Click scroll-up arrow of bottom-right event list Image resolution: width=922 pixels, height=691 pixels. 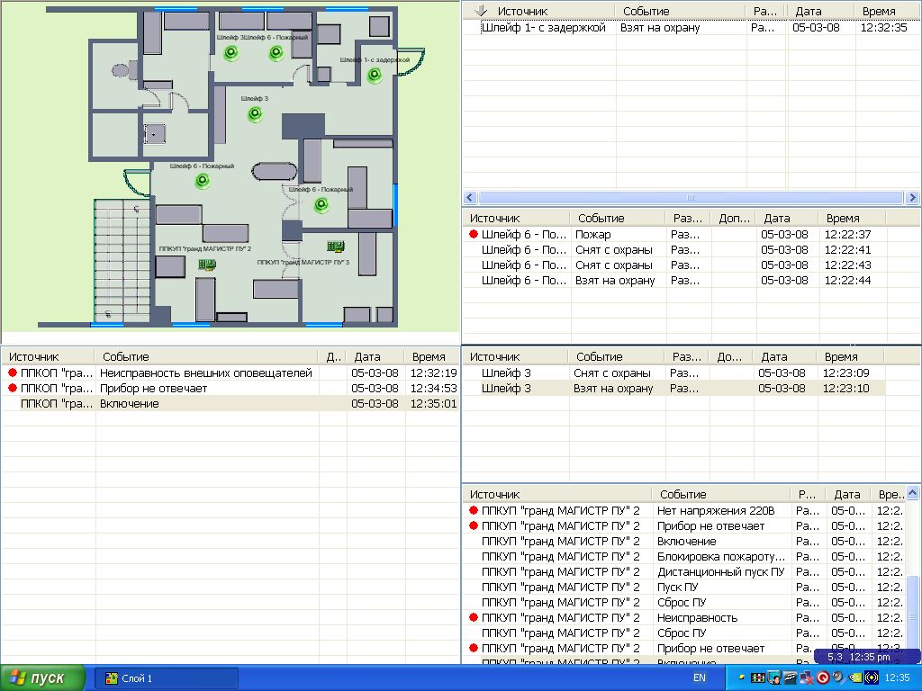pos(913,493)
